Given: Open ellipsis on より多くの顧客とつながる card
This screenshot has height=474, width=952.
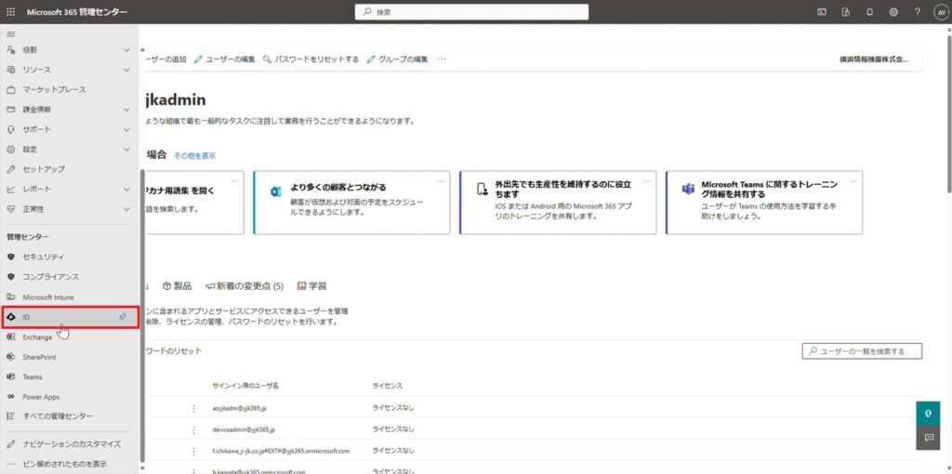Looking at the screenshot, I should click(x=441, y=181).
